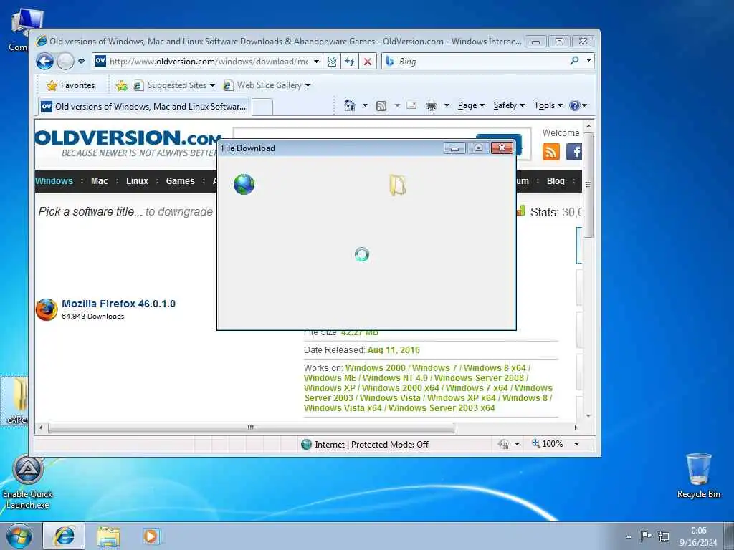Click Add to Favorites Bar star icon
Viewport: 734px width, 550px height.
point(122,85)
